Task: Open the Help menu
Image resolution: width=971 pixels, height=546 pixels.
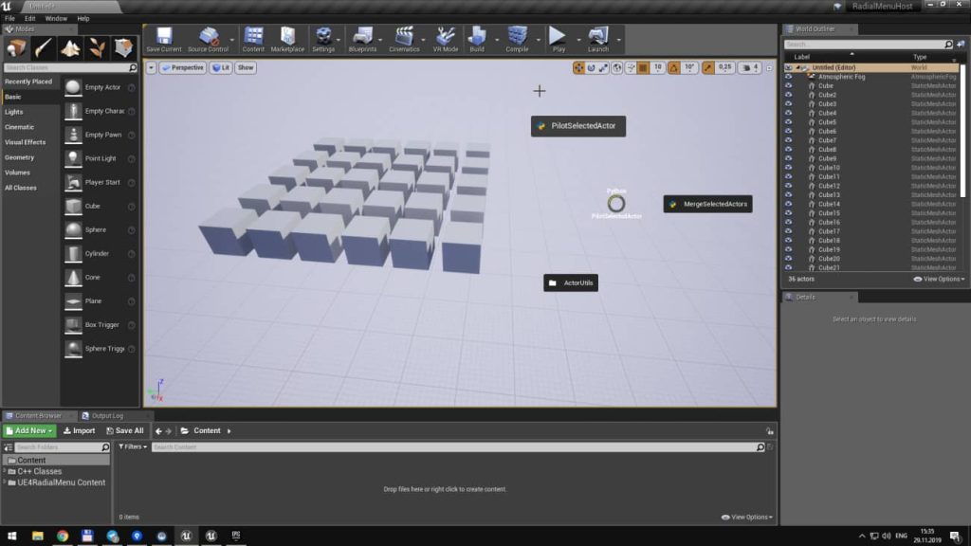Action: click(83, 19)
